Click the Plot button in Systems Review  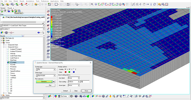[50, 85]
